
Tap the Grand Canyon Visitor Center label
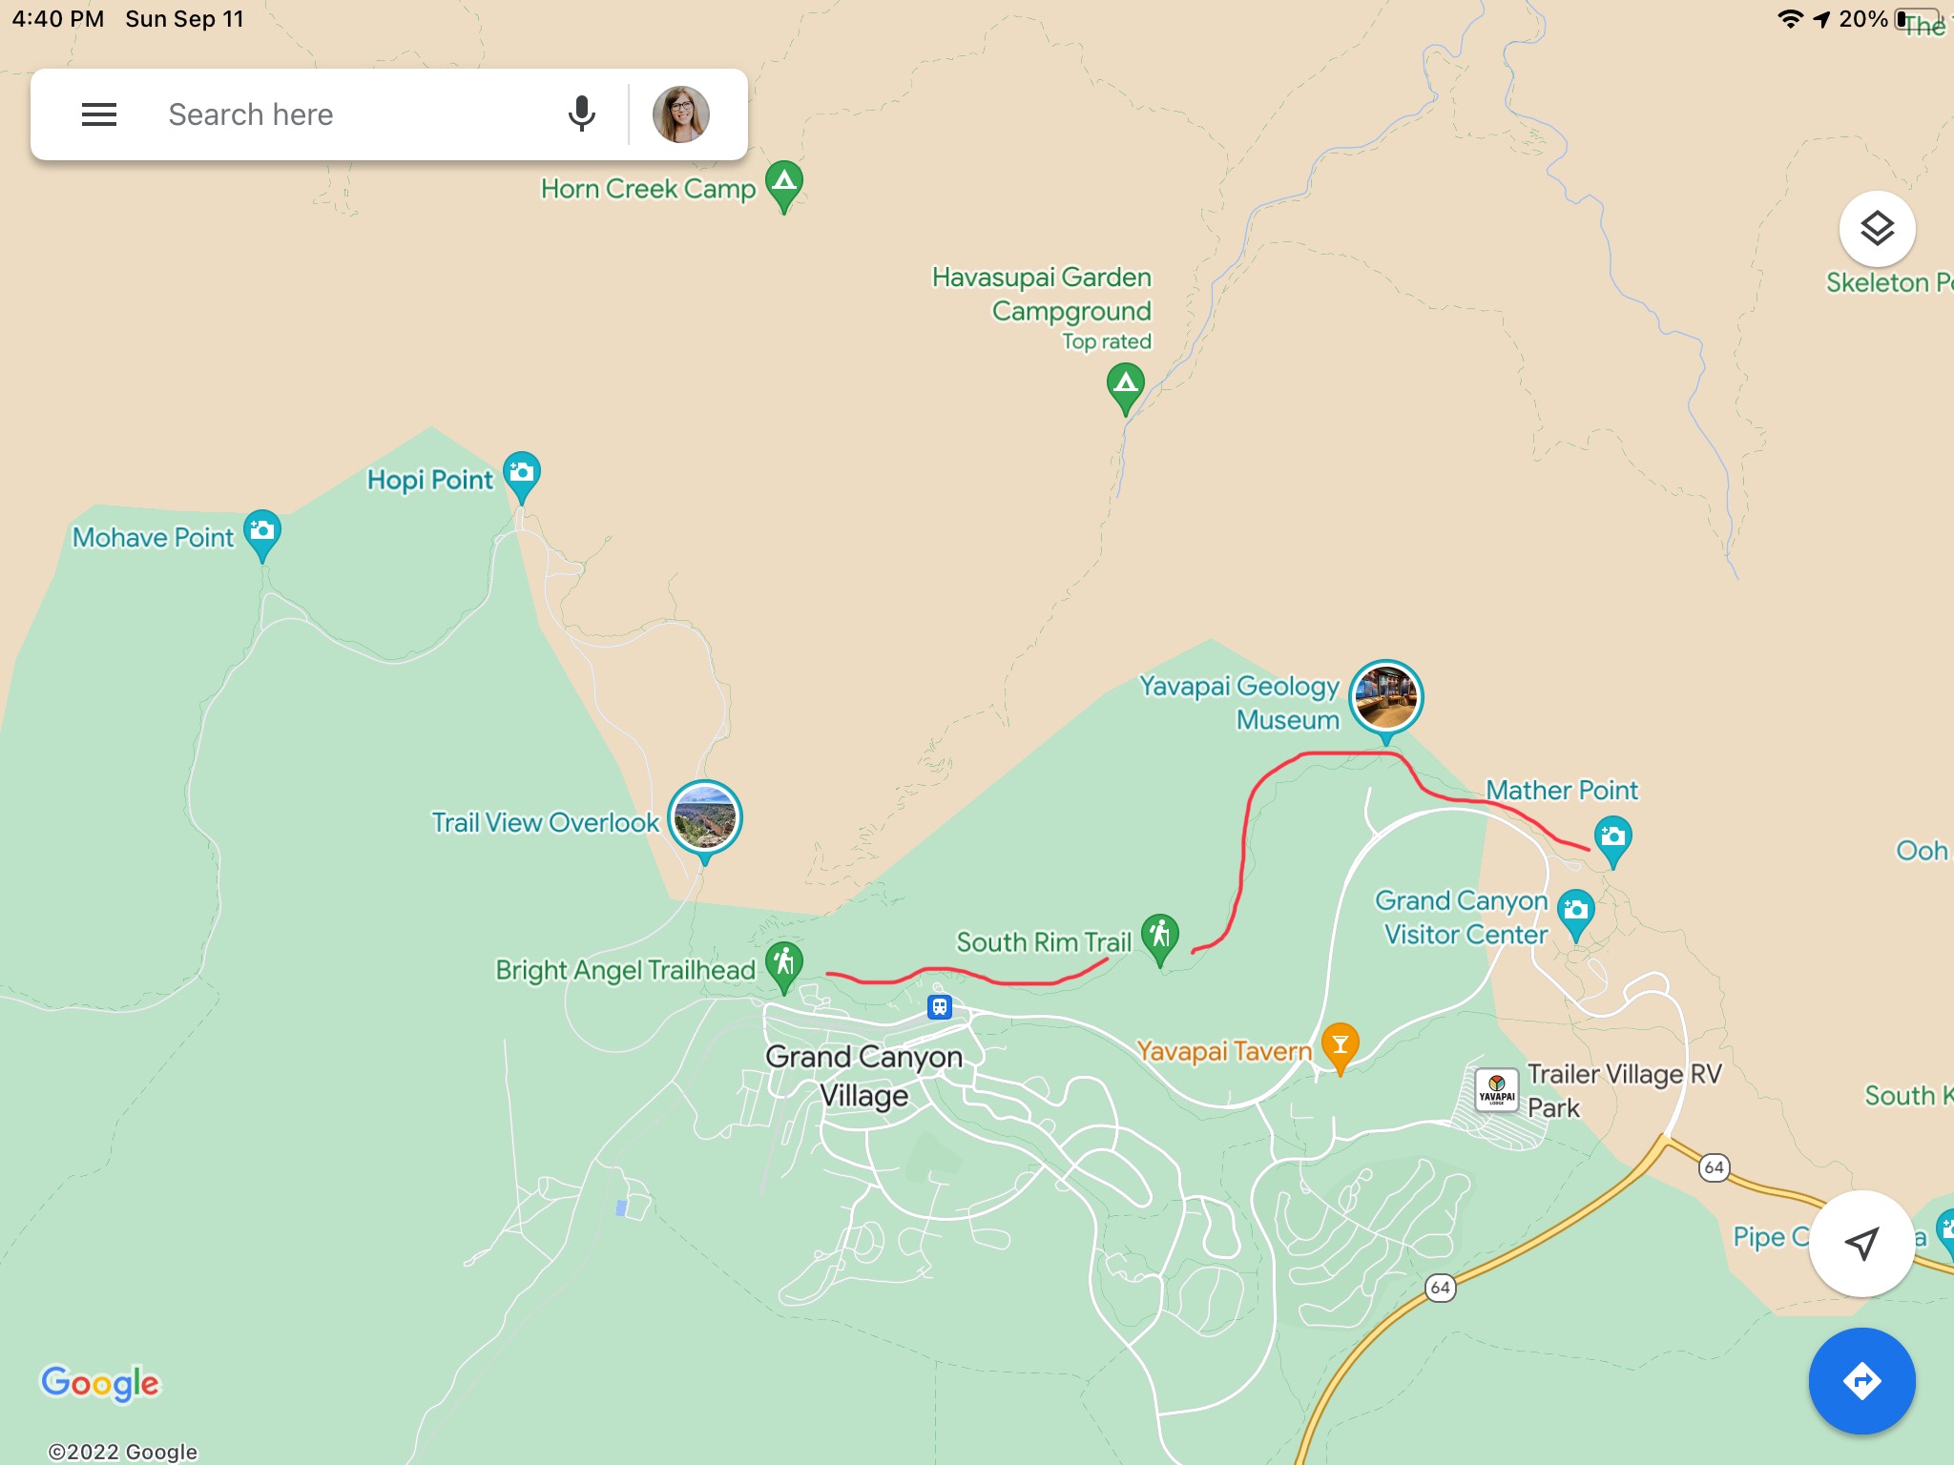point(1462,918)
